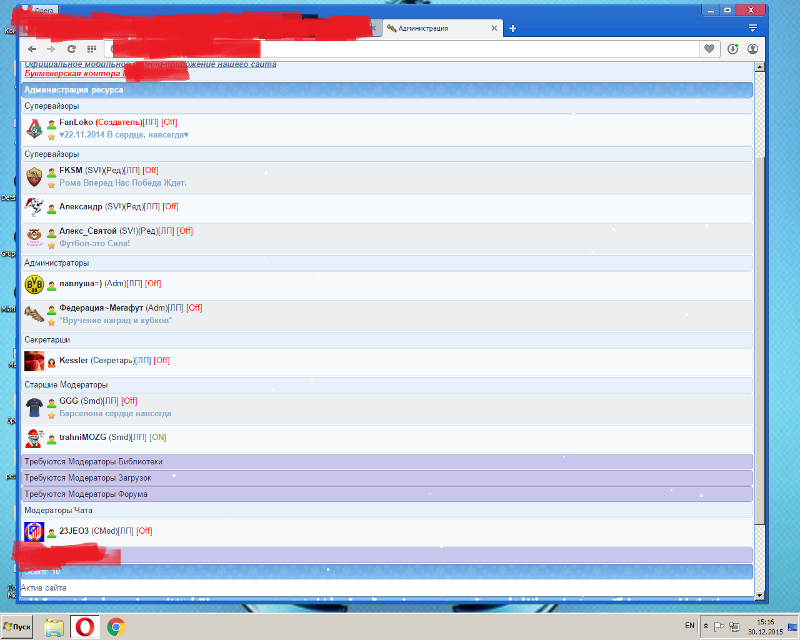Image resolution: width=800 pixels, height=640 pixels.
Task: Click the [ЛП] link next to 23JEO3
Action: (126, 531)
